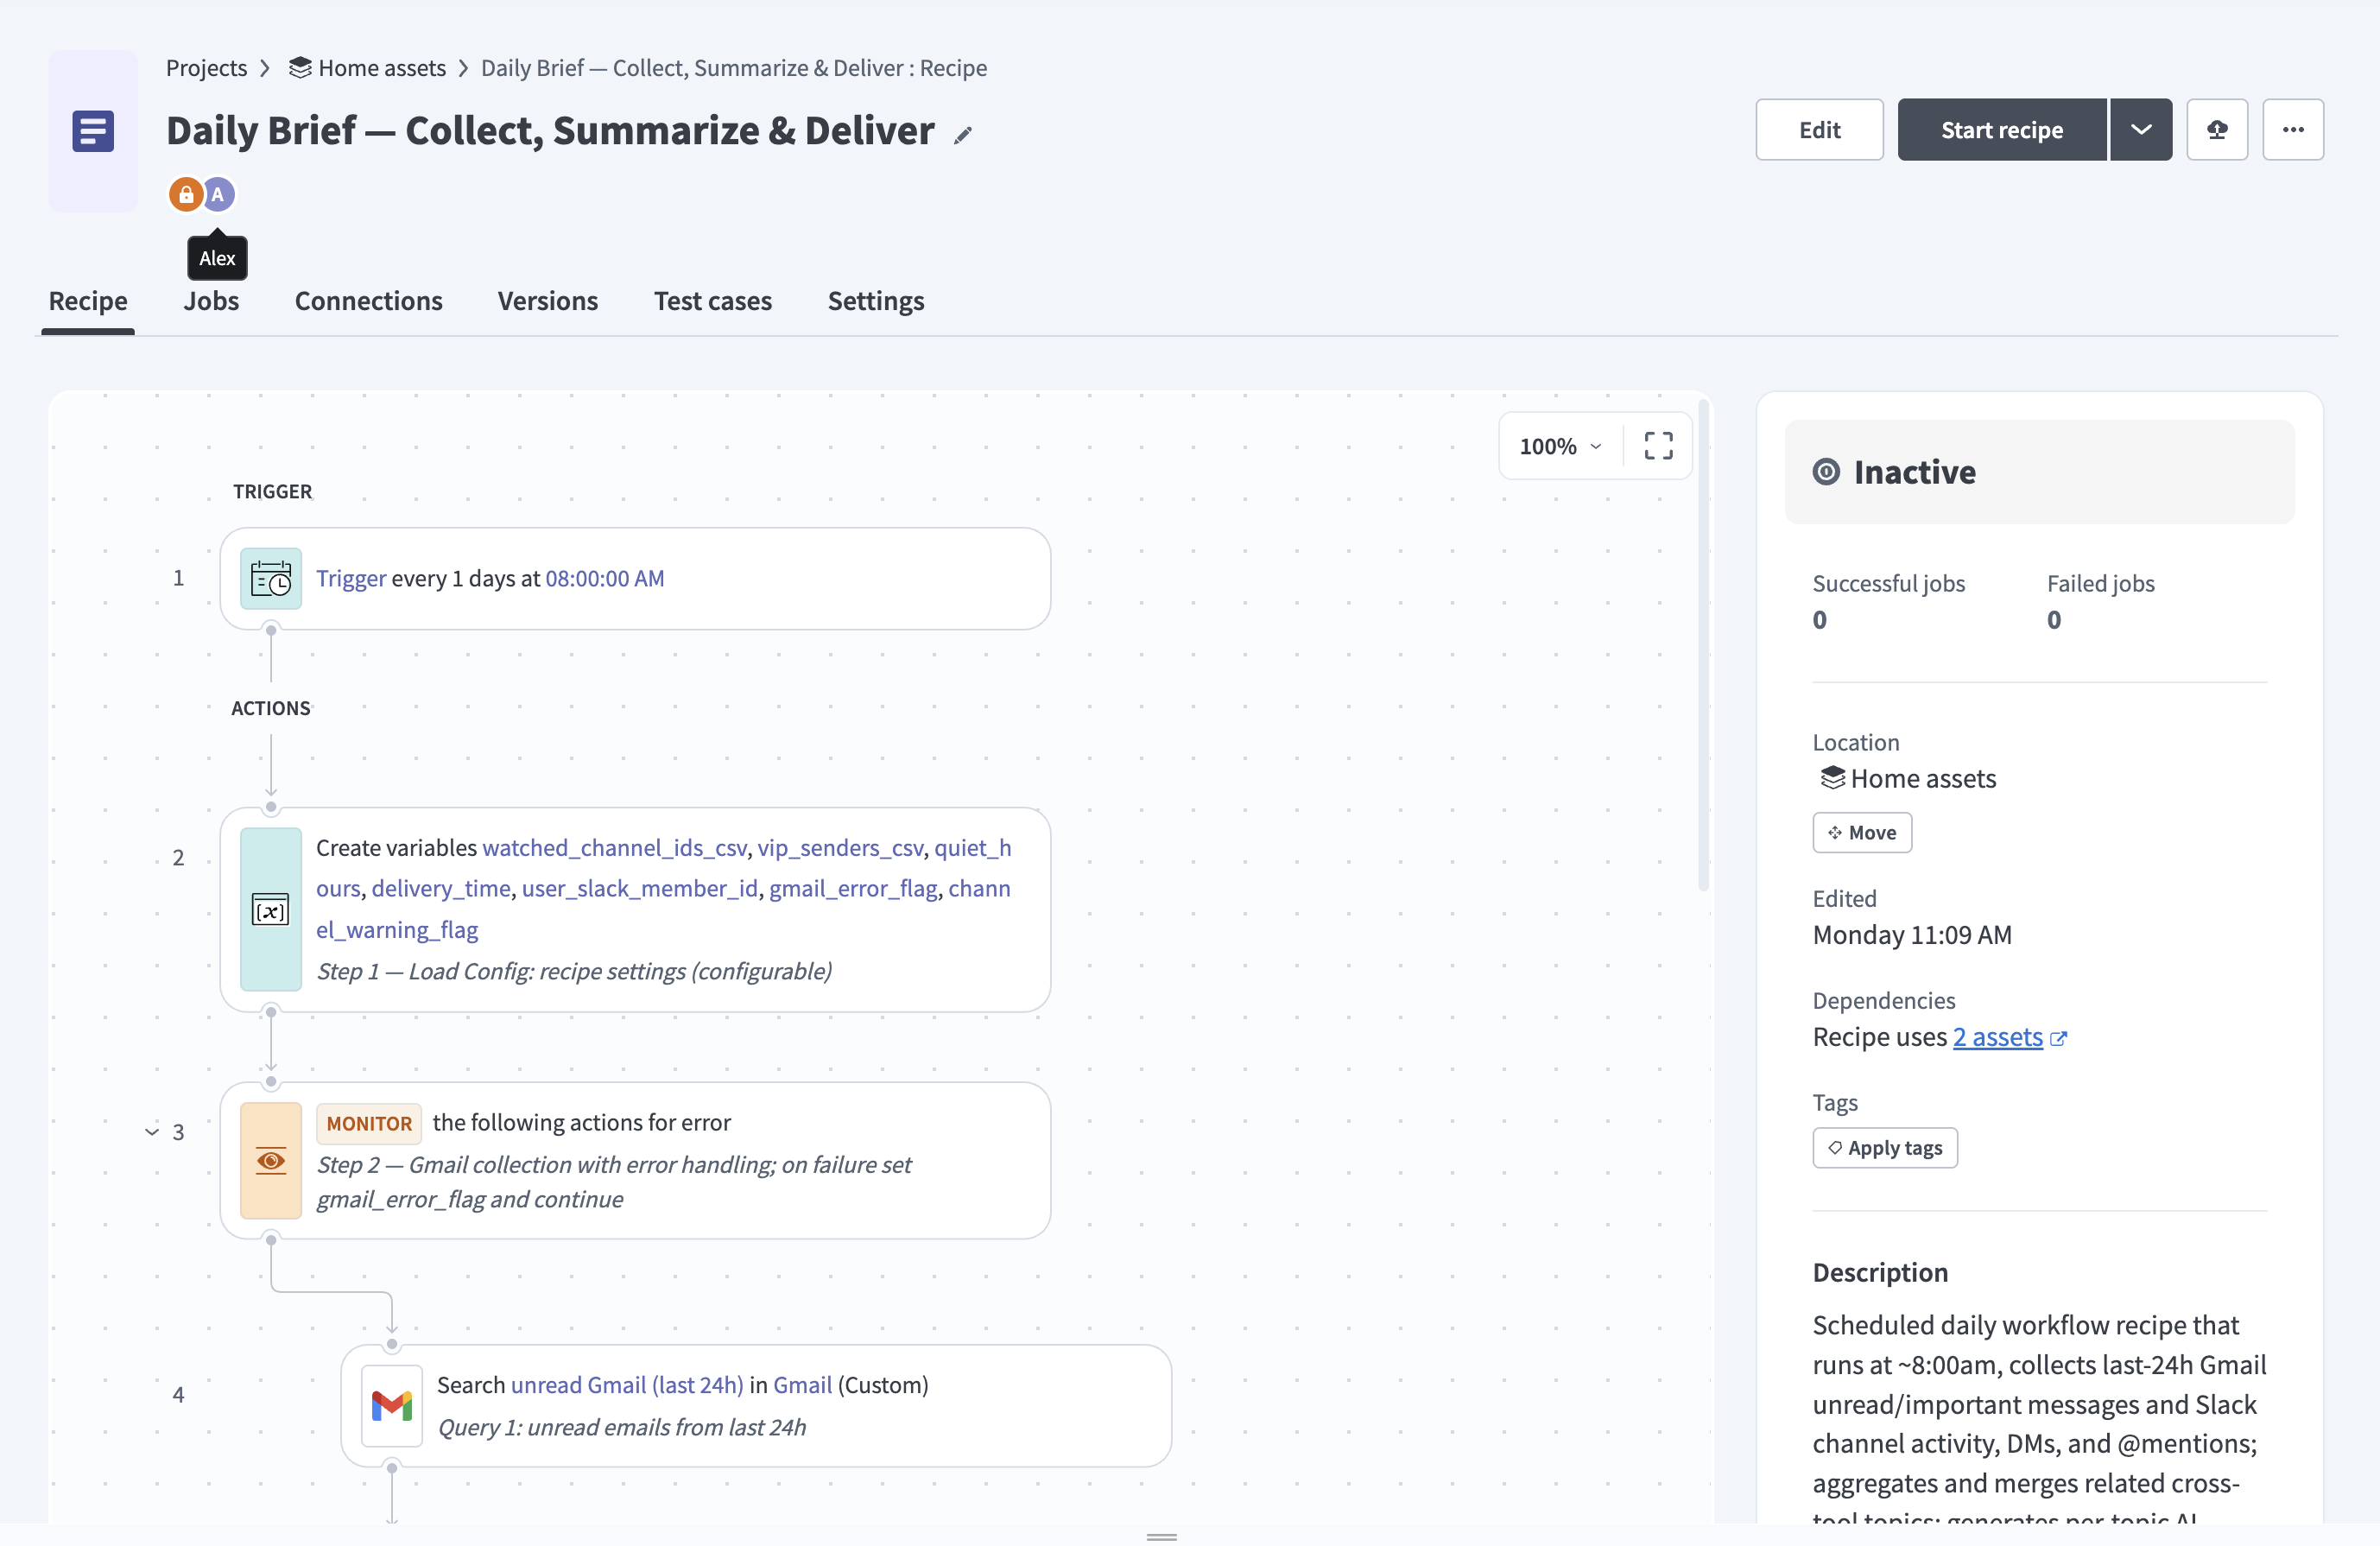Click the Create variables step icon
2380x1546 pixels.
click(x=271, y=909)
